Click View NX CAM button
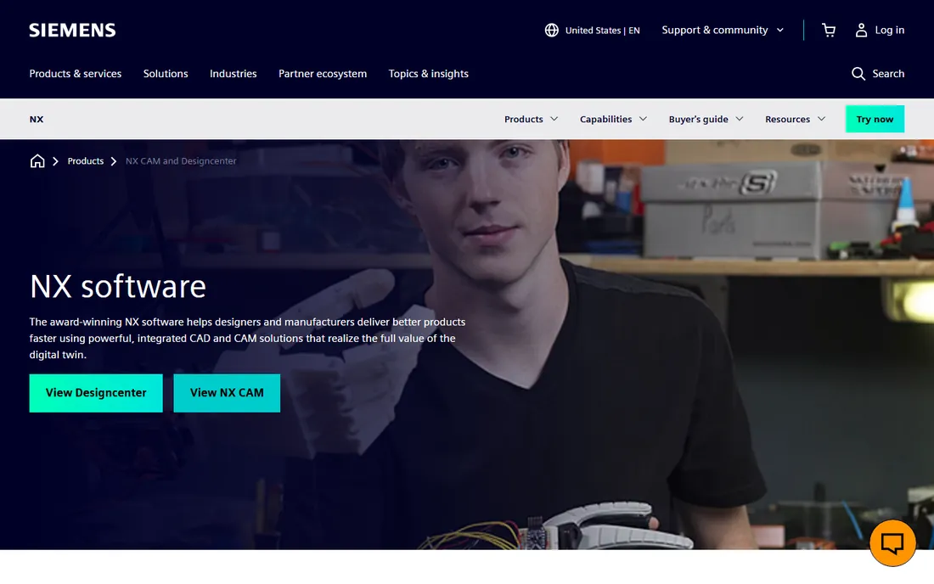Image resolution: width=934 pixels, height=584 pixels. tap(227, 393)
